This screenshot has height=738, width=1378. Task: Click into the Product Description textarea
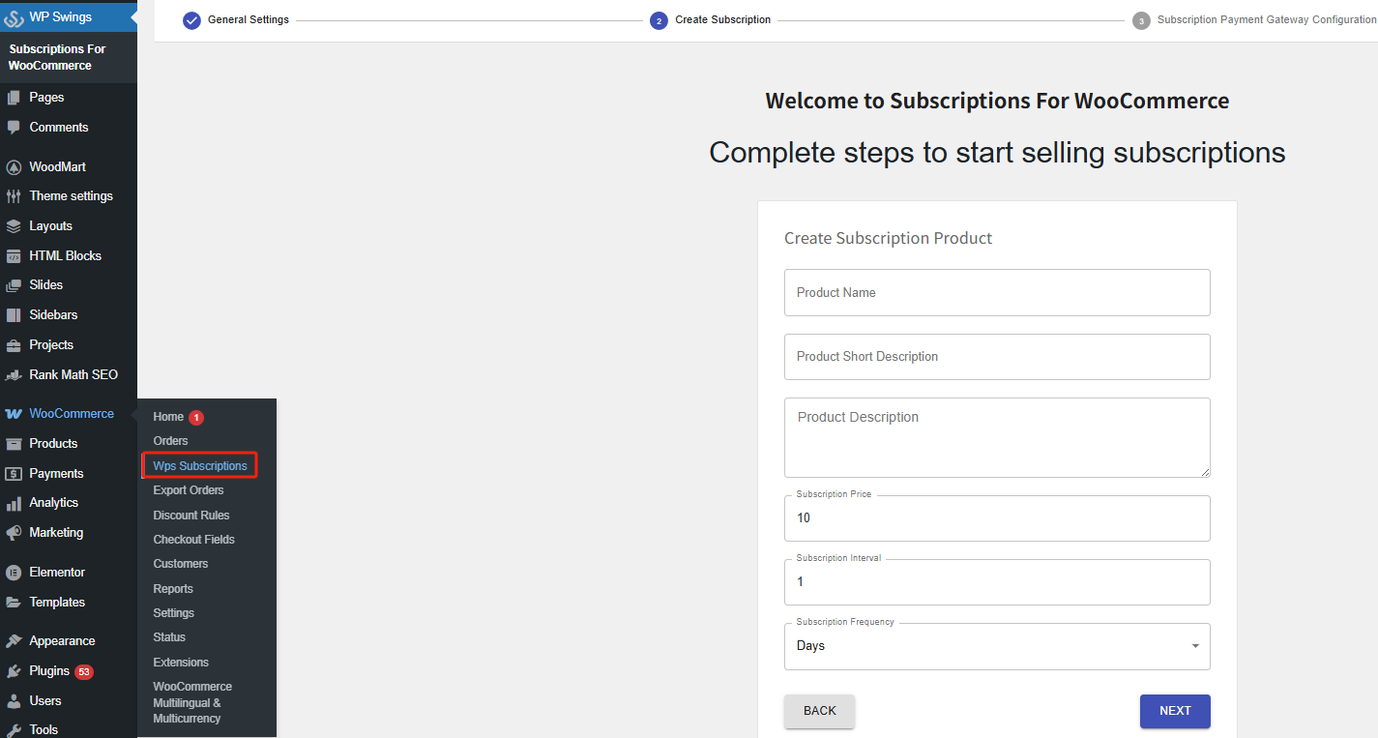(x=997, y=437)
